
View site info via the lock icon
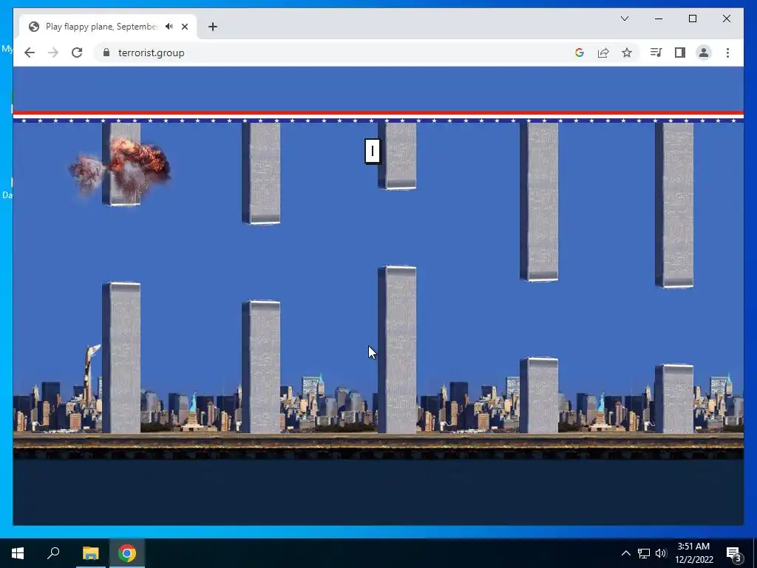tap(106, 53)
